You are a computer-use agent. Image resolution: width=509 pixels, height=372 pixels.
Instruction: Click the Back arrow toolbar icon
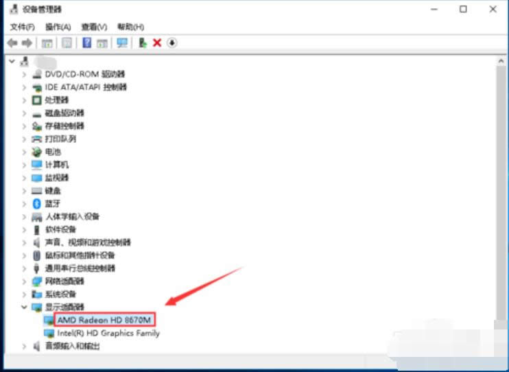coord(12,43)
